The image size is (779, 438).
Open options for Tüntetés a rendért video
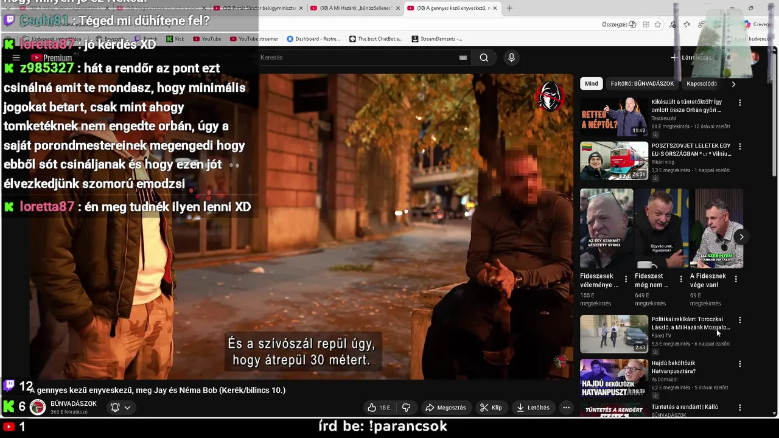(740, 408)
